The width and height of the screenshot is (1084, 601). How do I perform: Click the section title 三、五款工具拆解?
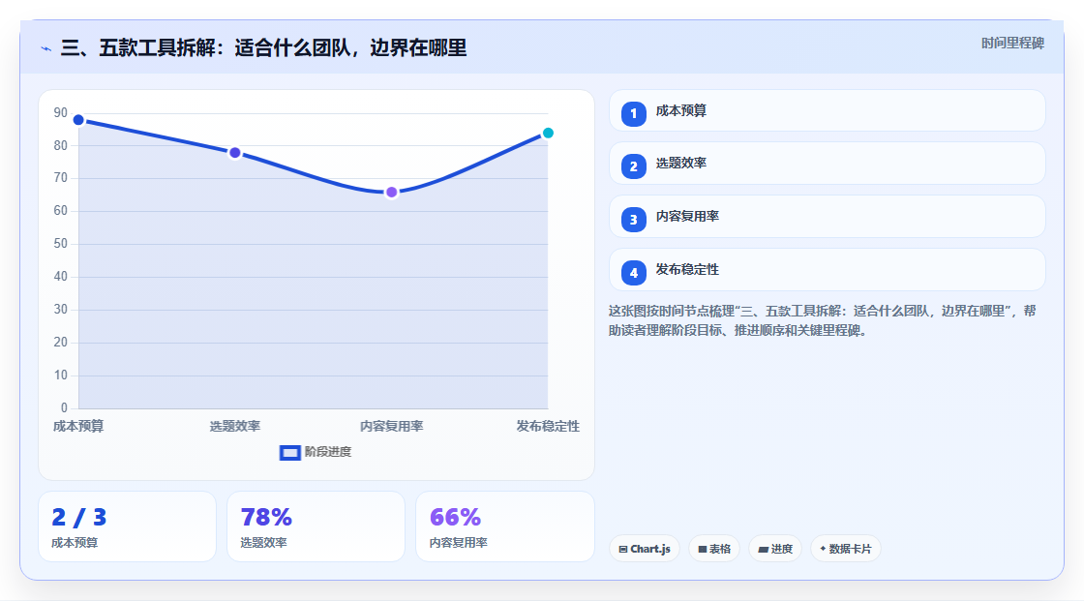[x=263, y=48]
